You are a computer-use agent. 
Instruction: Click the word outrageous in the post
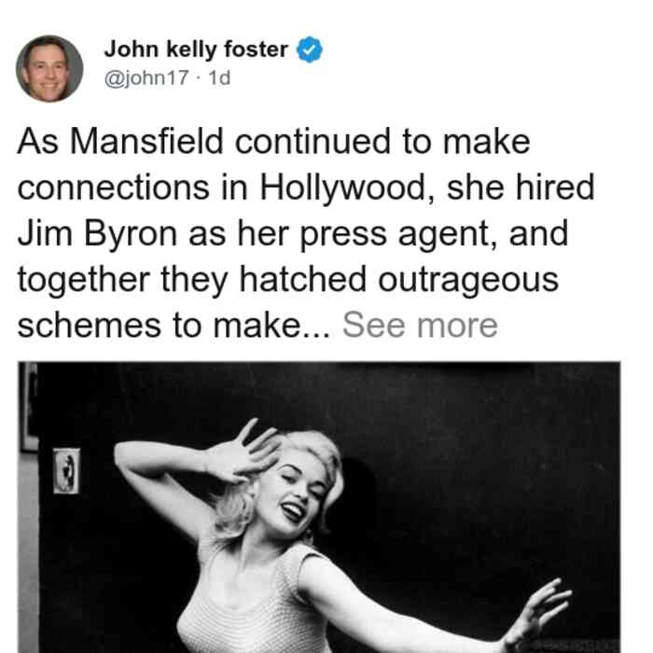(468, 280)
